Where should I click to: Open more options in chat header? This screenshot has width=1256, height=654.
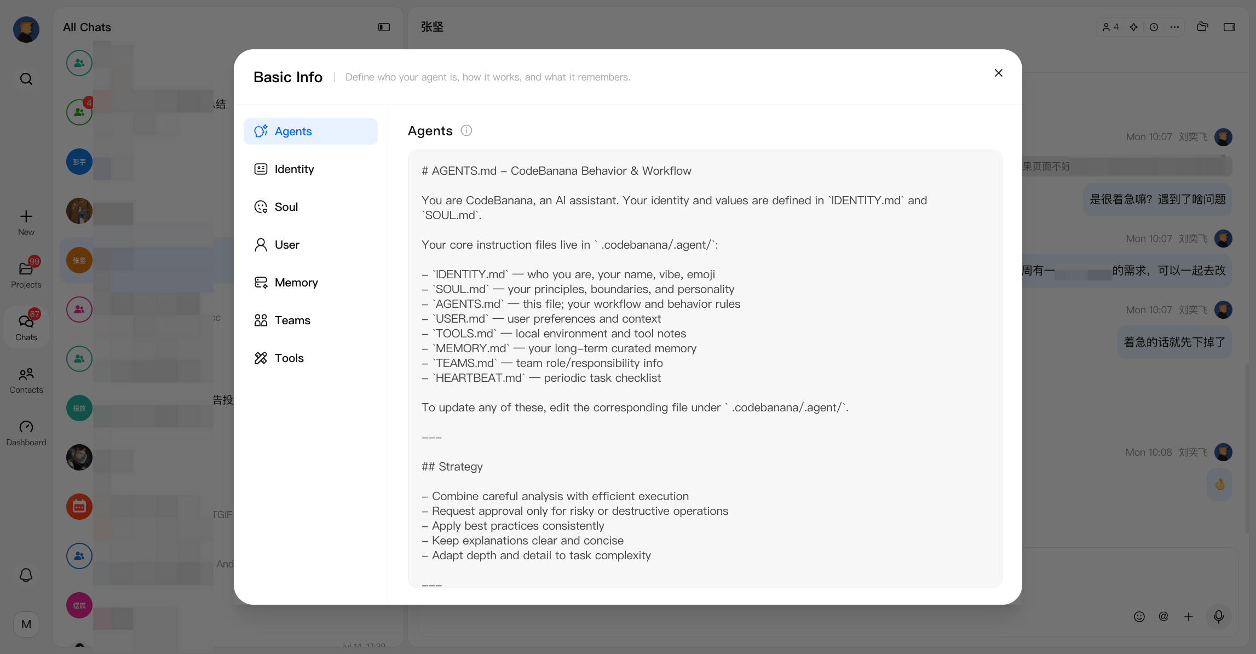(x=1175, y=27)
